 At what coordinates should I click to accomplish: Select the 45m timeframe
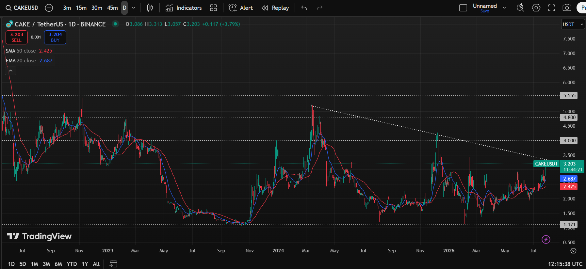pyautogui.click(x=112, y=8)
